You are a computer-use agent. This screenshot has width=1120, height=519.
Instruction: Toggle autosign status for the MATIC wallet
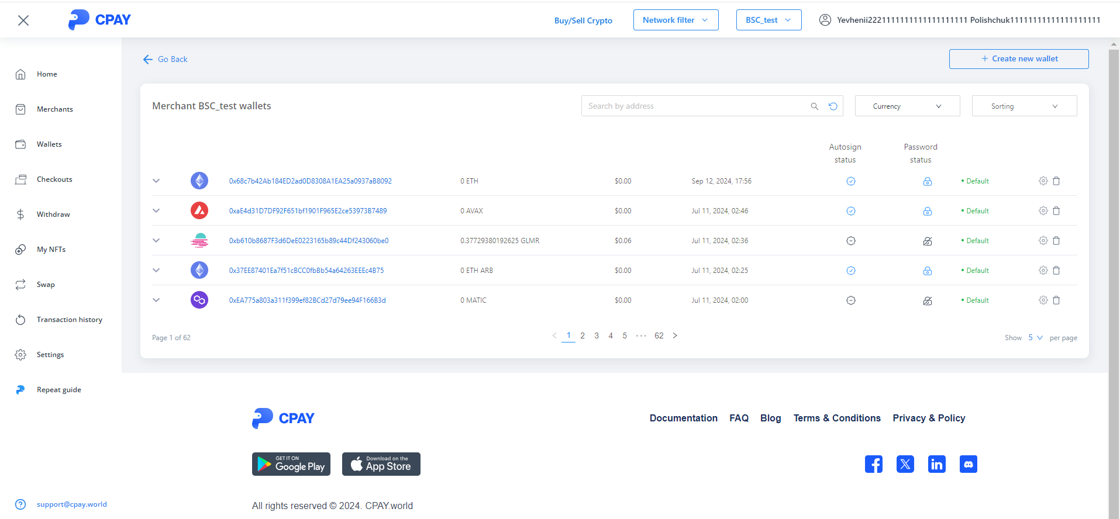coord(850,300)
